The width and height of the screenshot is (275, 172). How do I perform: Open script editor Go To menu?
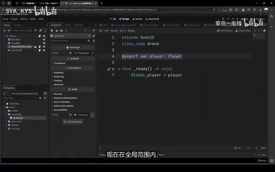[123, 31]
